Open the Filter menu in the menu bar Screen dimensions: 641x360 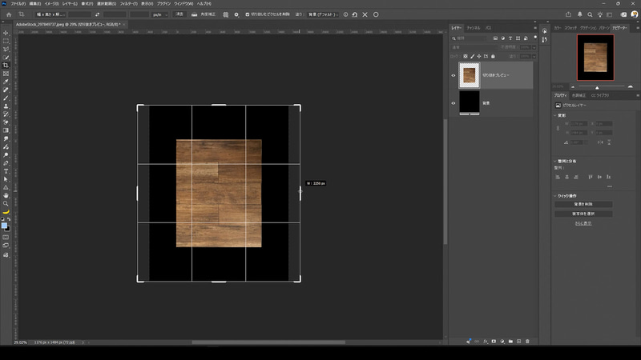pos(128,4)
